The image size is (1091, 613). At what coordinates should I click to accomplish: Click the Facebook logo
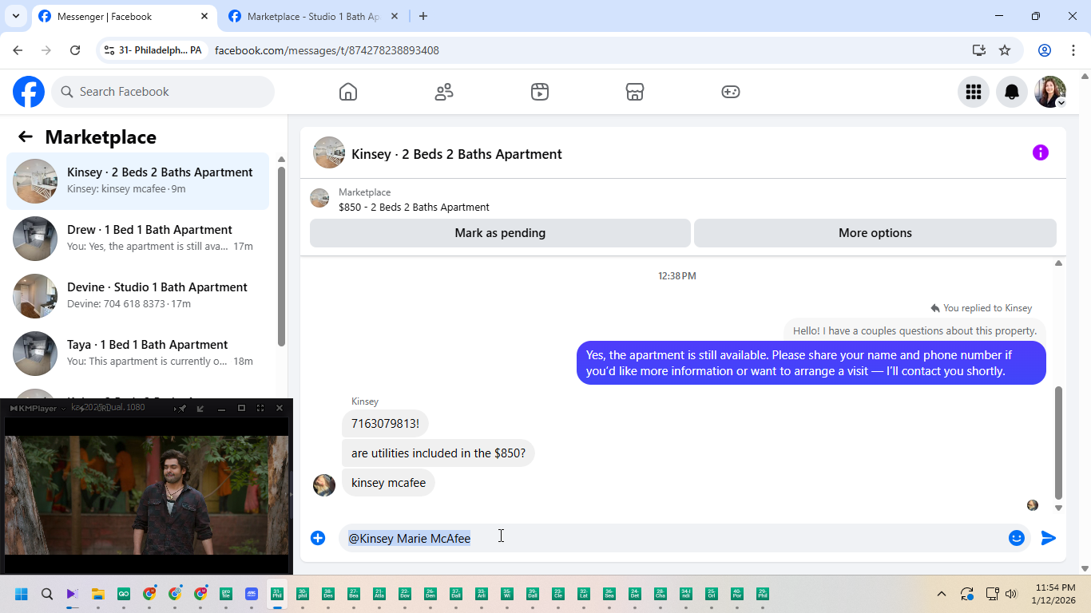click(x=29, y=92)
